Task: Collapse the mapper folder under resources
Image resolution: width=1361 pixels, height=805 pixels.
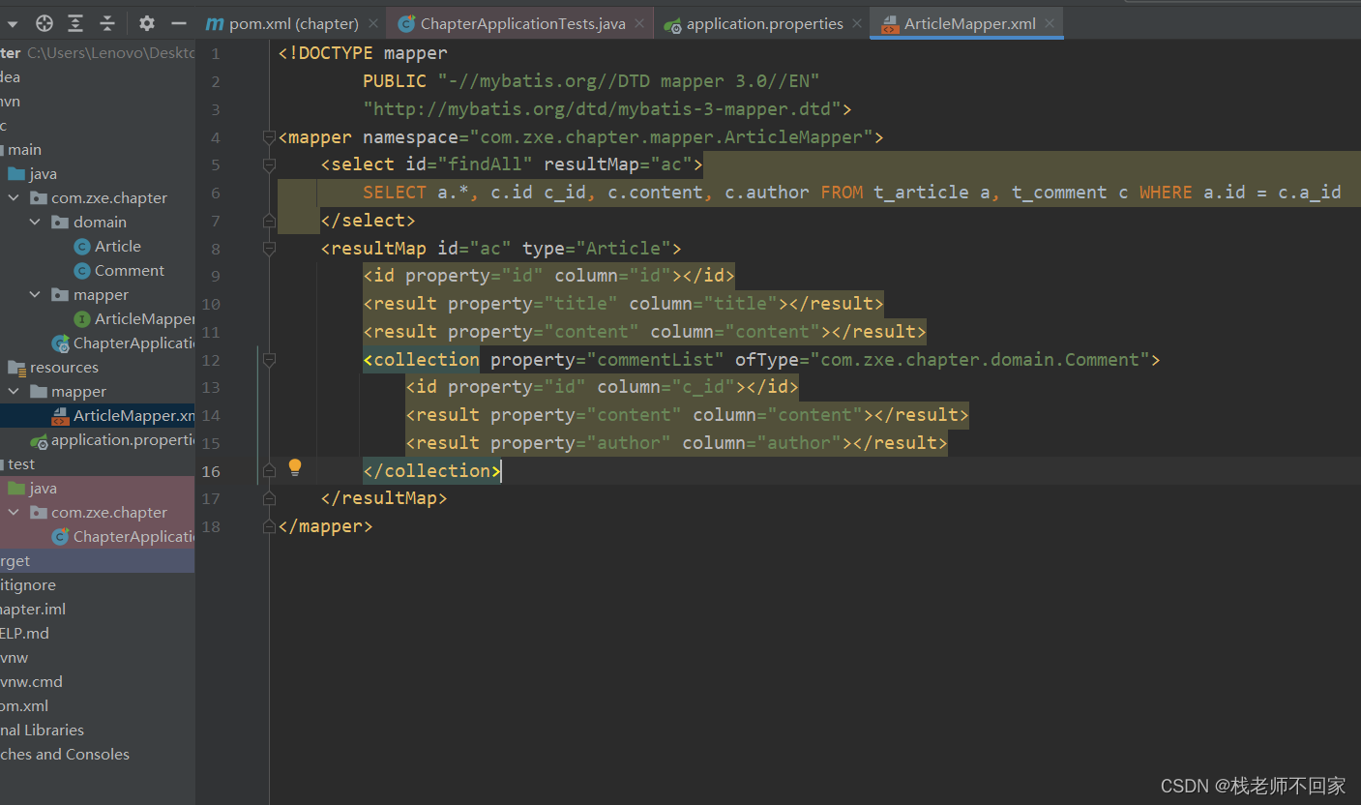Action: click(x=15, y=392)
